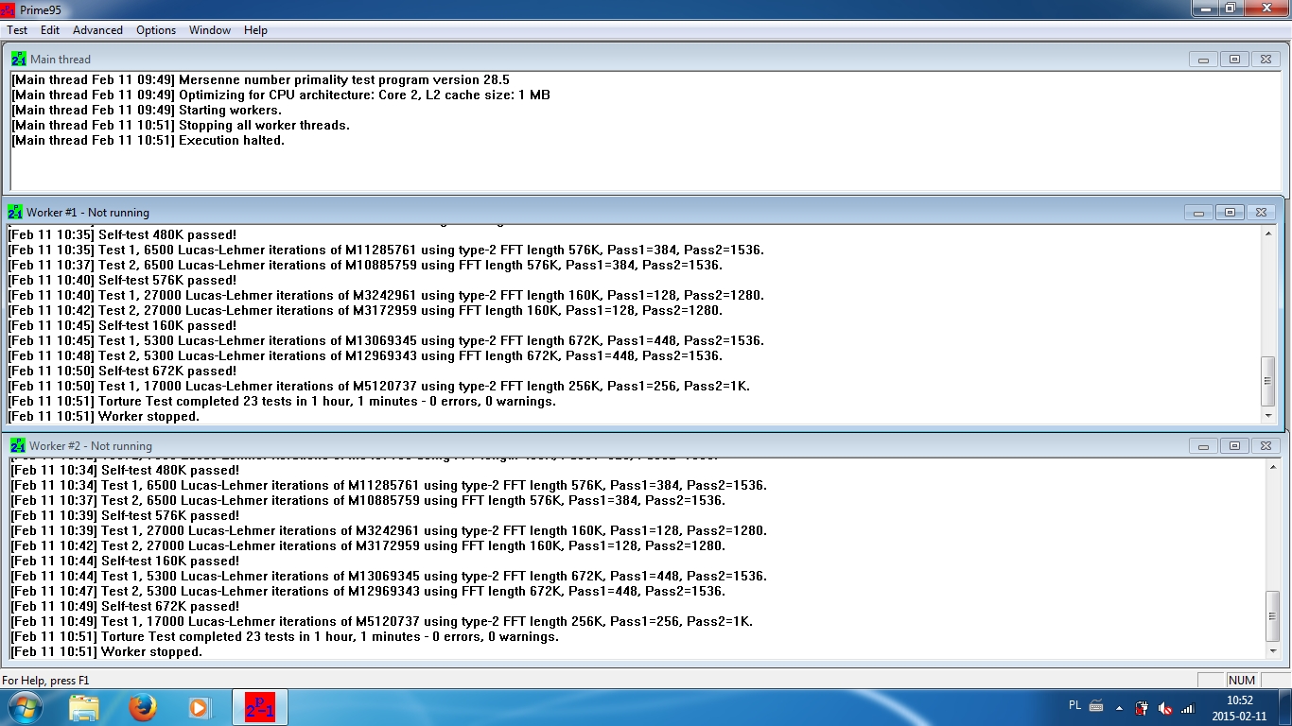1292x726 pixels.
Task: Click the Worker #1 scrollbar up arrow
Action: [x=1269, y=233]
